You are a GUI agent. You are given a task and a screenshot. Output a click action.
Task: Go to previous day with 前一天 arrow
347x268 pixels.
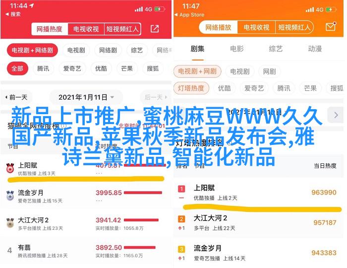(16, 97)
